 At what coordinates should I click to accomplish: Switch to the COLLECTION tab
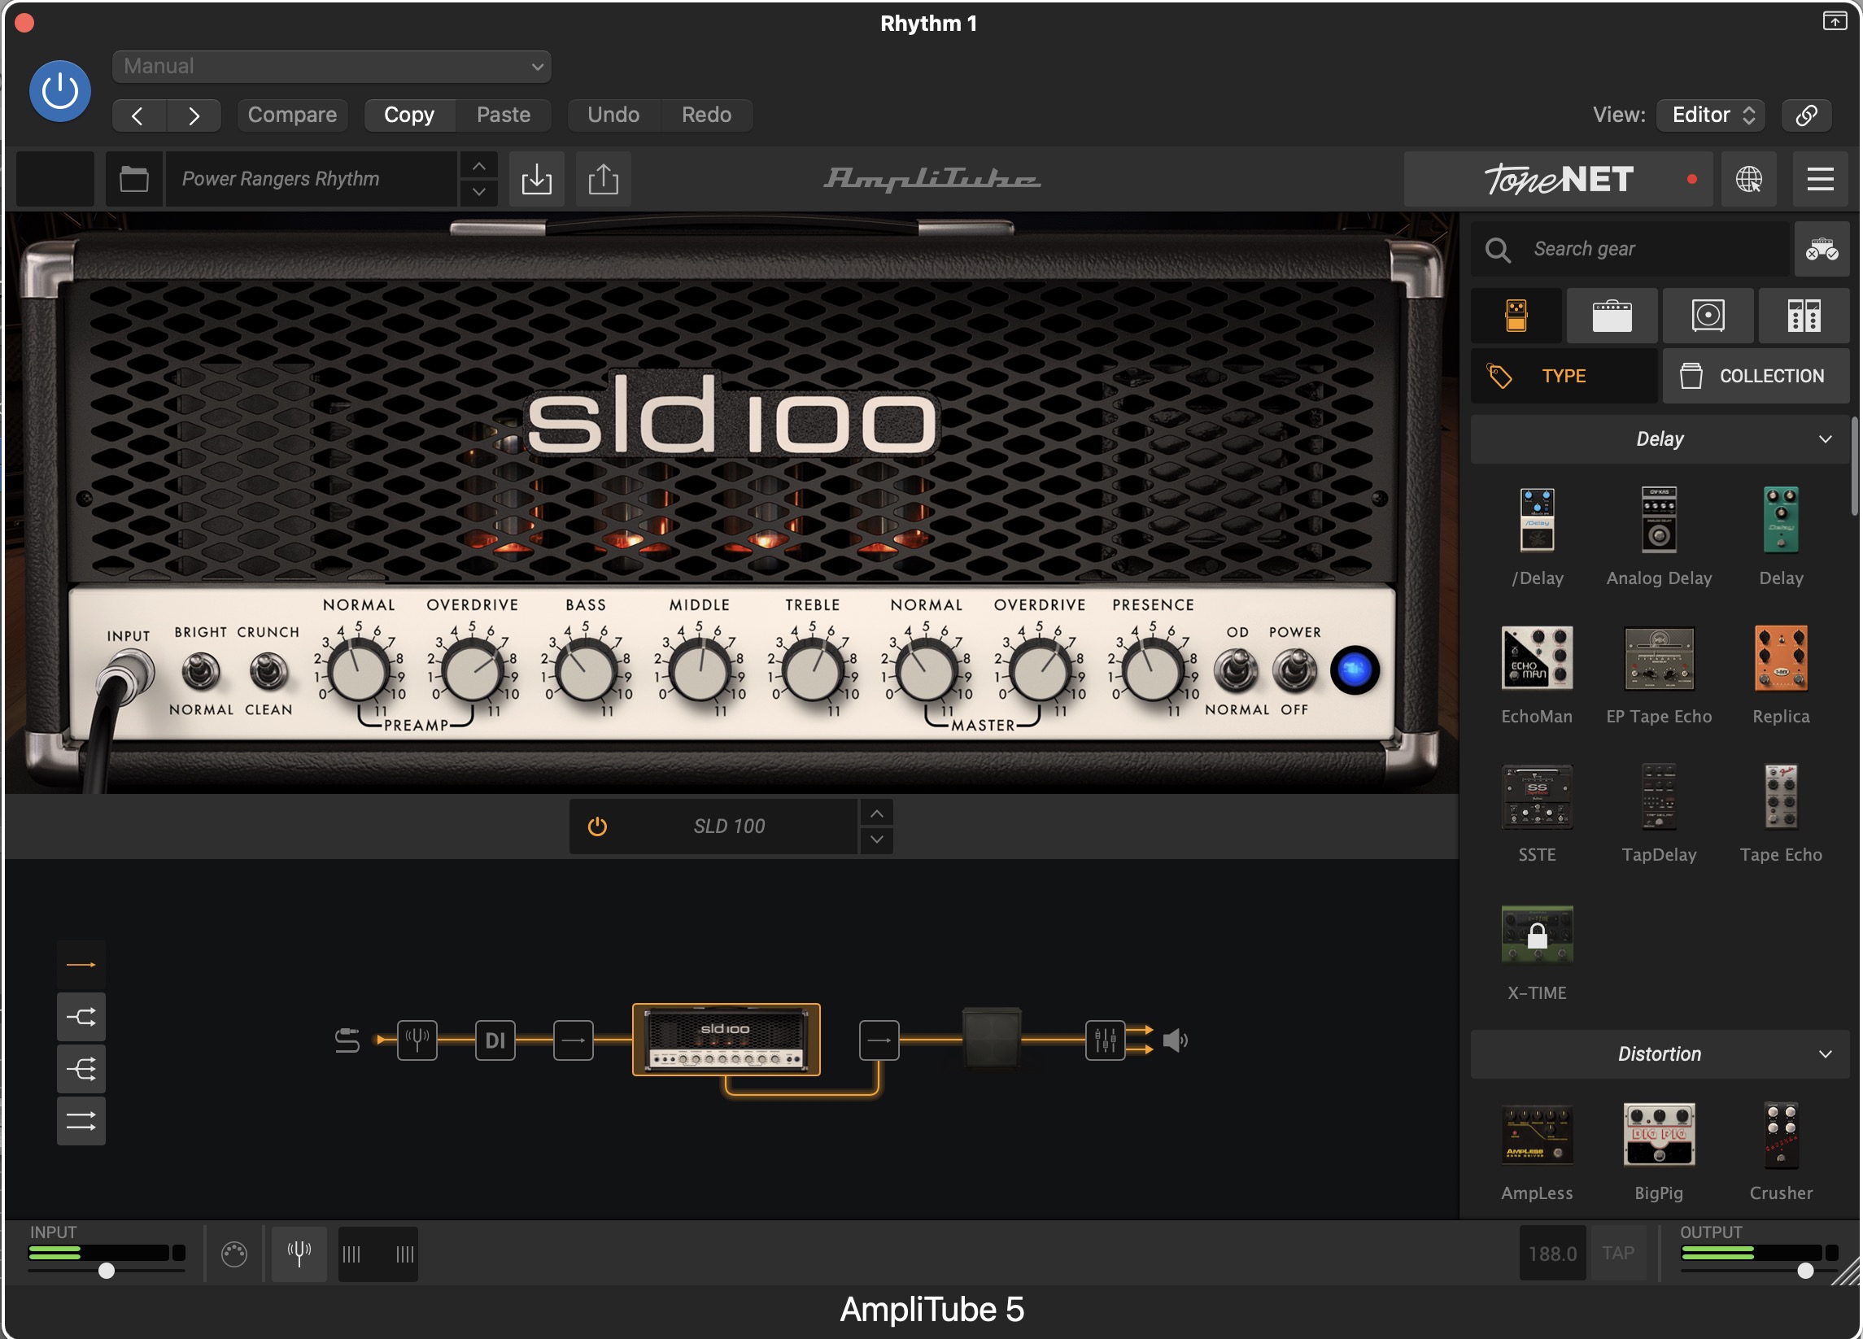(x=1756, y=376)
